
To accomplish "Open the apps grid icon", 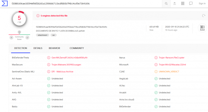I will 183,3.
